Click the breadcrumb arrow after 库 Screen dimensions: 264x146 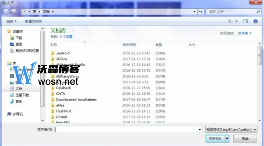tap(39, 11)
